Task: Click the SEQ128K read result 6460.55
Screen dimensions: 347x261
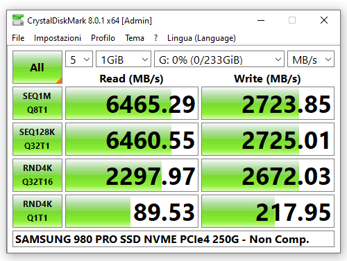Action: (132, 139)
